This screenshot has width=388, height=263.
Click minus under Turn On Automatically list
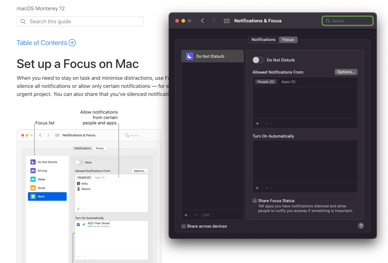pyautogui.click(x=267, y=188)
